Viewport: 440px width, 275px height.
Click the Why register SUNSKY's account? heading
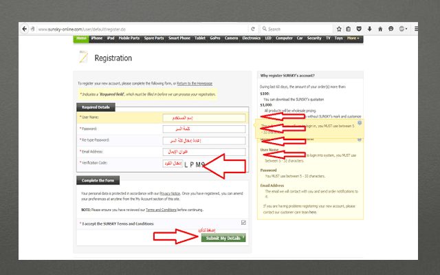click(x=287, y=76)
